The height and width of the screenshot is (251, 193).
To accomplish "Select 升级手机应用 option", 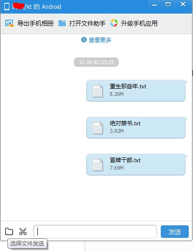I will click(x=139, y=23).
